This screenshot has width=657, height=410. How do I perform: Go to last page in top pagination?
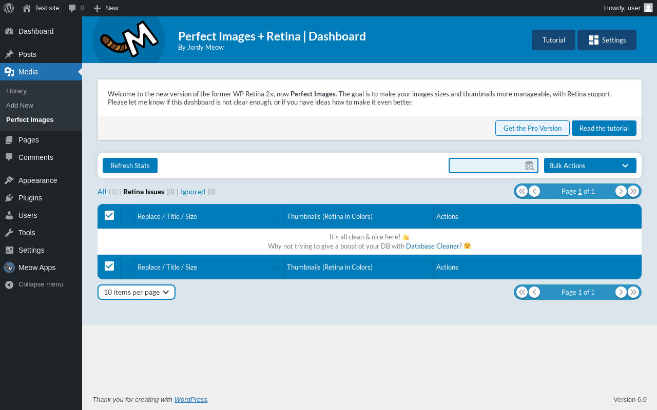633,191
